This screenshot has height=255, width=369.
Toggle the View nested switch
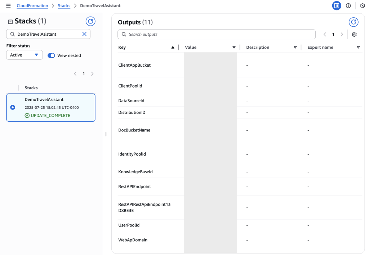pyautogui.click(x=51, y=55)
